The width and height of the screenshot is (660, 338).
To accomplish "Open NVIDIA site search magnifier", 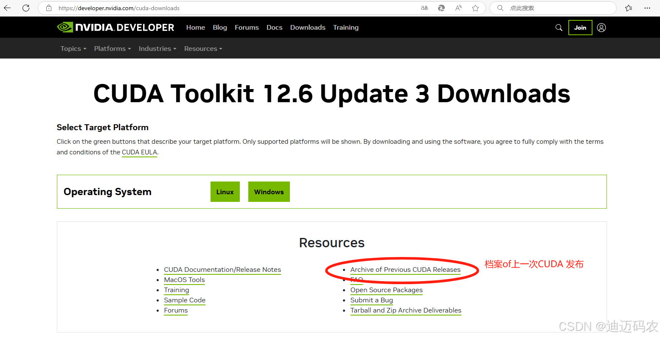I will 559,28.
